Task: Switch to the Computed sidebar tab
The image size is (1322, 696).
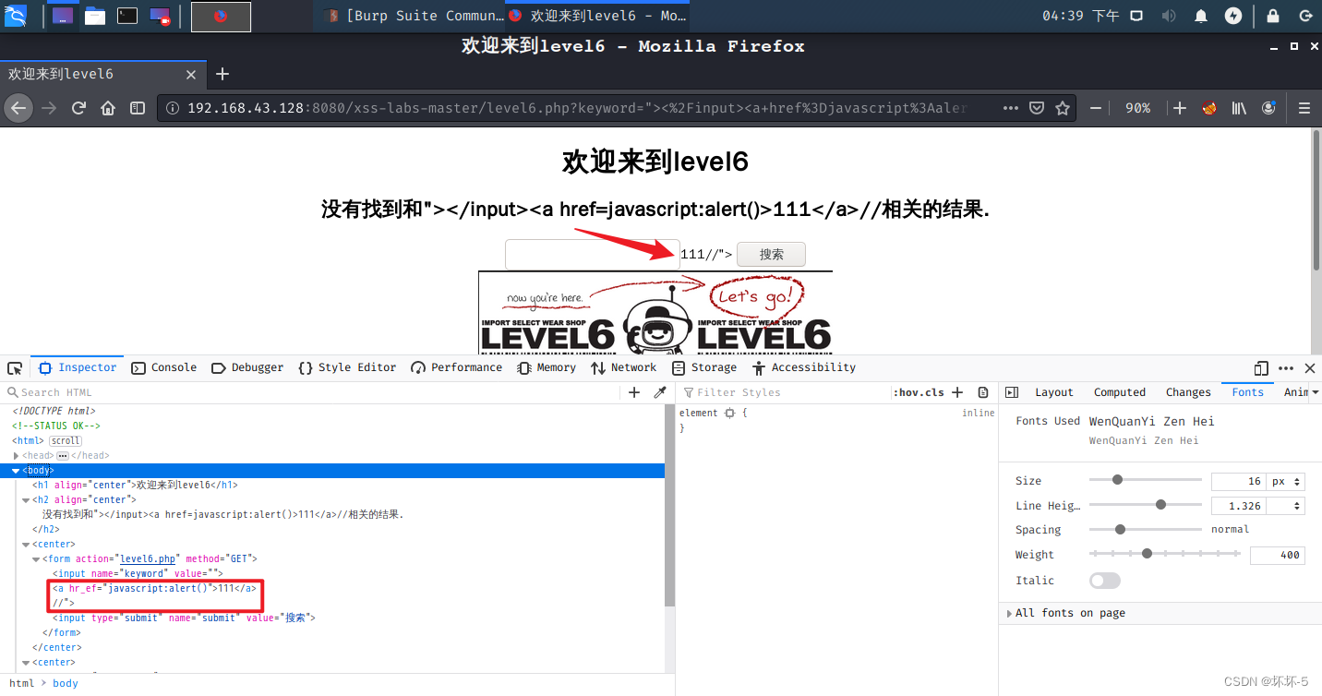Action: (x=1119, y=392)
